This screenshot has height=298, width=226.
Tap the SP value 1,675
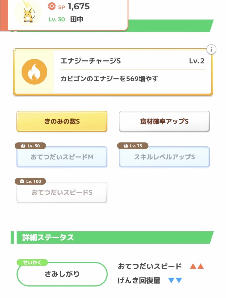click(x=79, y=6)
